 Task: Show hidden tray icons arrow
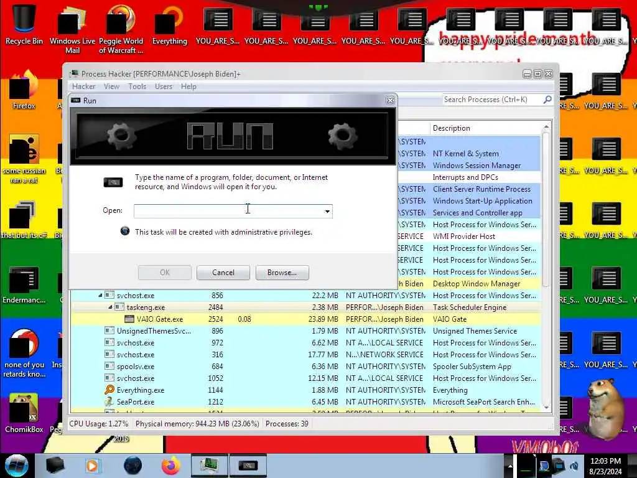click(x=510, y=466)
